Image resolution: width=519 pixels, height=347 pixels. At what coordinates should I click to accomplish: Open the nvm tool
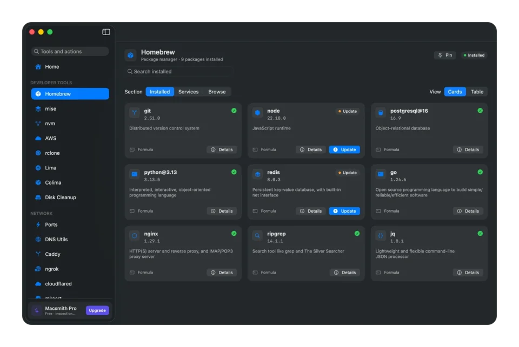[x=70, y=124]
